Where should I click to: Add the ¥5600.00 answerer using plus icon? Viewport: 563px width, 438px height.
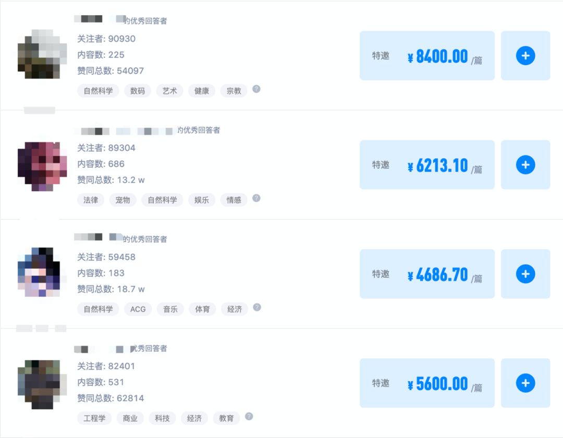pos(525,383)
